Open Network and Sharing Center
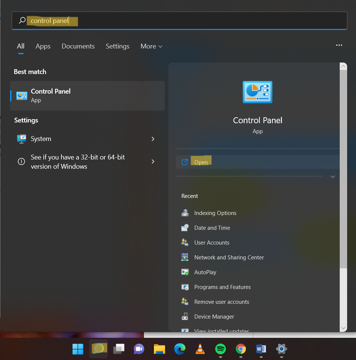 [x=229, y=258]
